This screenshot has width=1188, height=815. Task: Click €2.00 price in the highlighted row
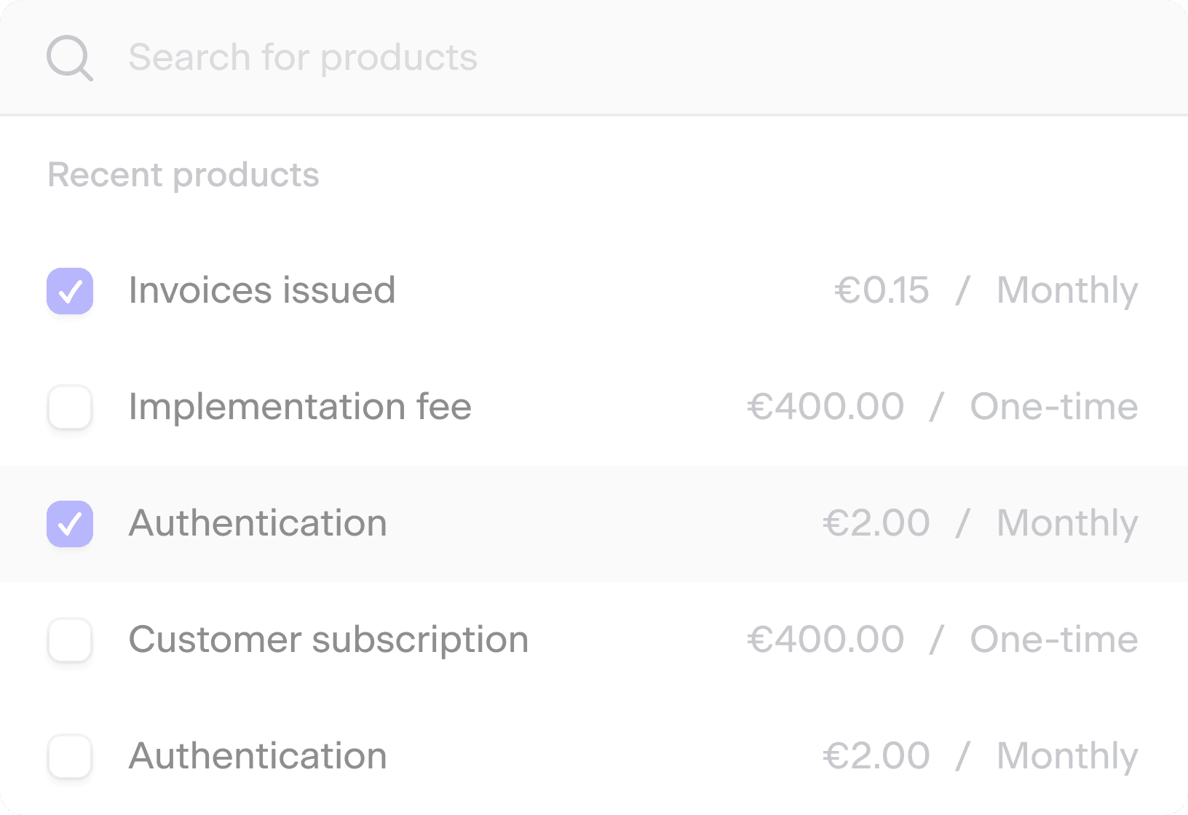876,523
